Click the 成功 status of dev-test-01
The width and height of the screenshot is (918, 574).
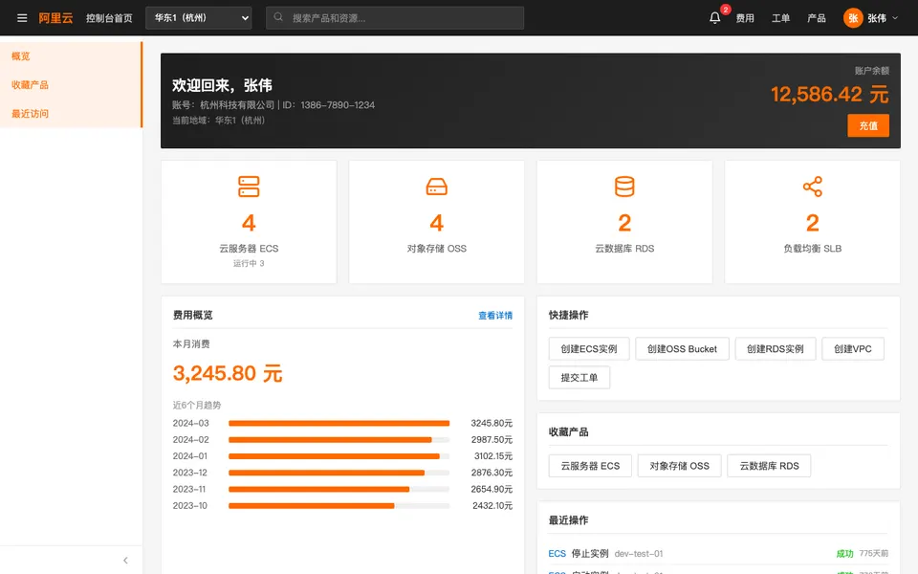844,554
